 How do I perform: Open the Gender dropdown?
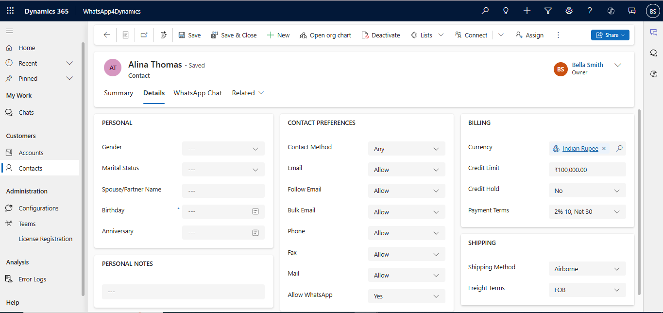(223, 149)
